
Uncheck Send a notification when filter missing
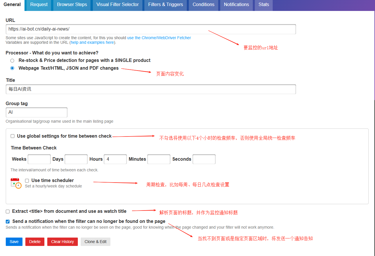[x=8, y=221]
